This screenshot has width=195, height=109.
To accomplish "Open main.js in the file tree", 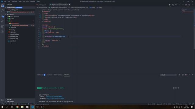I will tap(13, 30).
